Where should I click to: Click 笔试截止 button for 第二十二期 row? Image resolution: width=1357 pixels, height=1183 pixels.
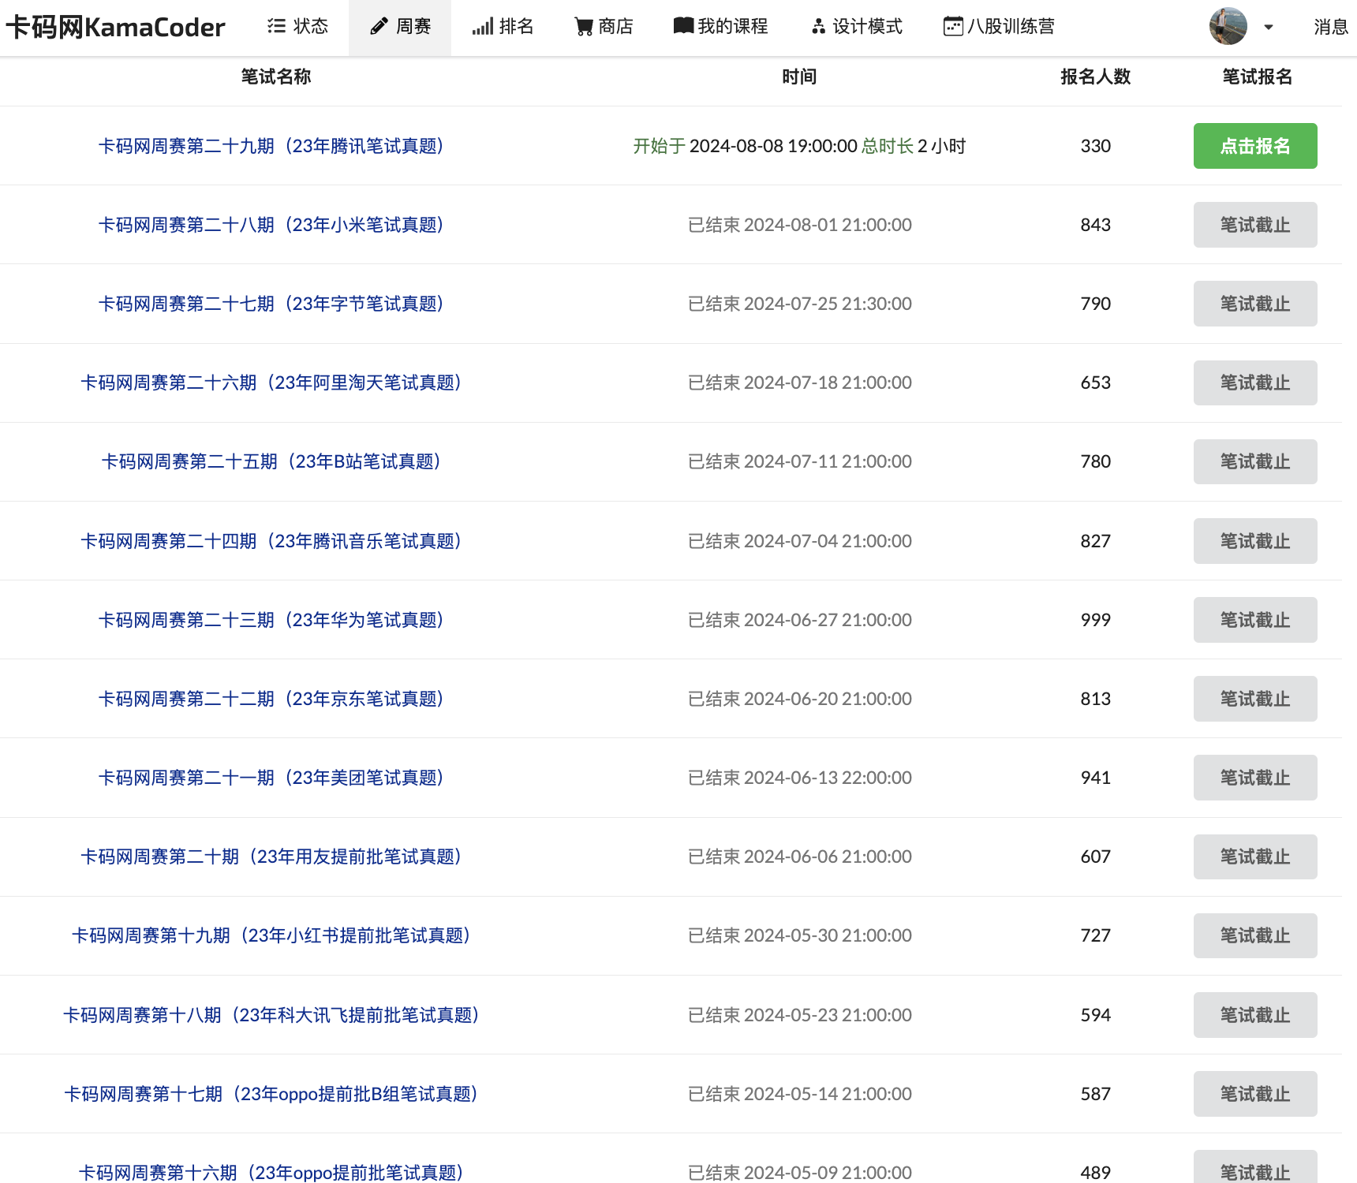[1255, 699]
